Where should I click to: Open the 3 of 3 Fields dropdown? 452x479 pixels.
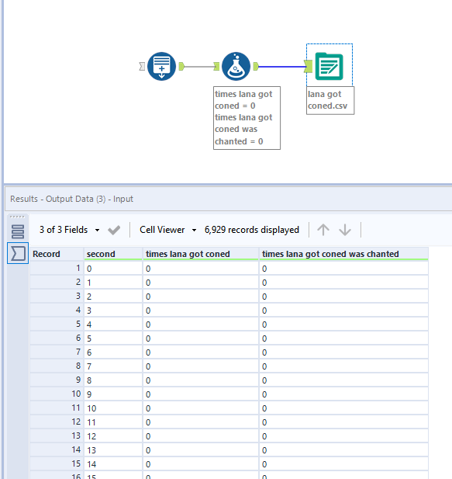click(x=69, y=230)
